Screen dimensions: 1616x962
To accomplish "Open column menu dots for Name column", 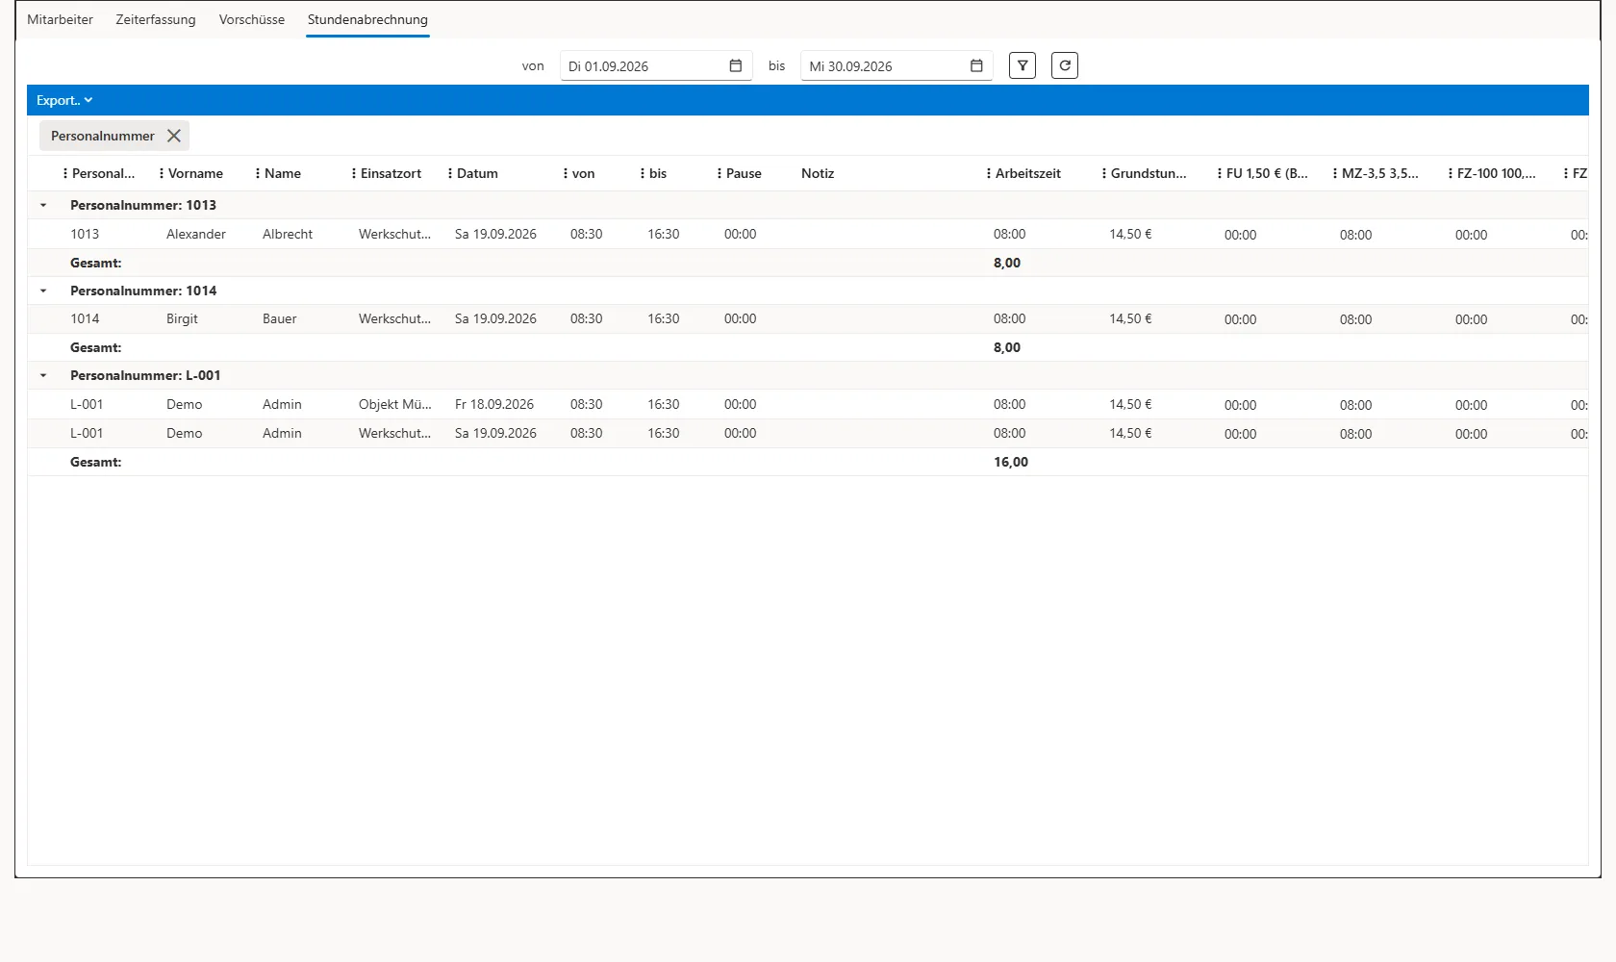I will coord(258,173).
